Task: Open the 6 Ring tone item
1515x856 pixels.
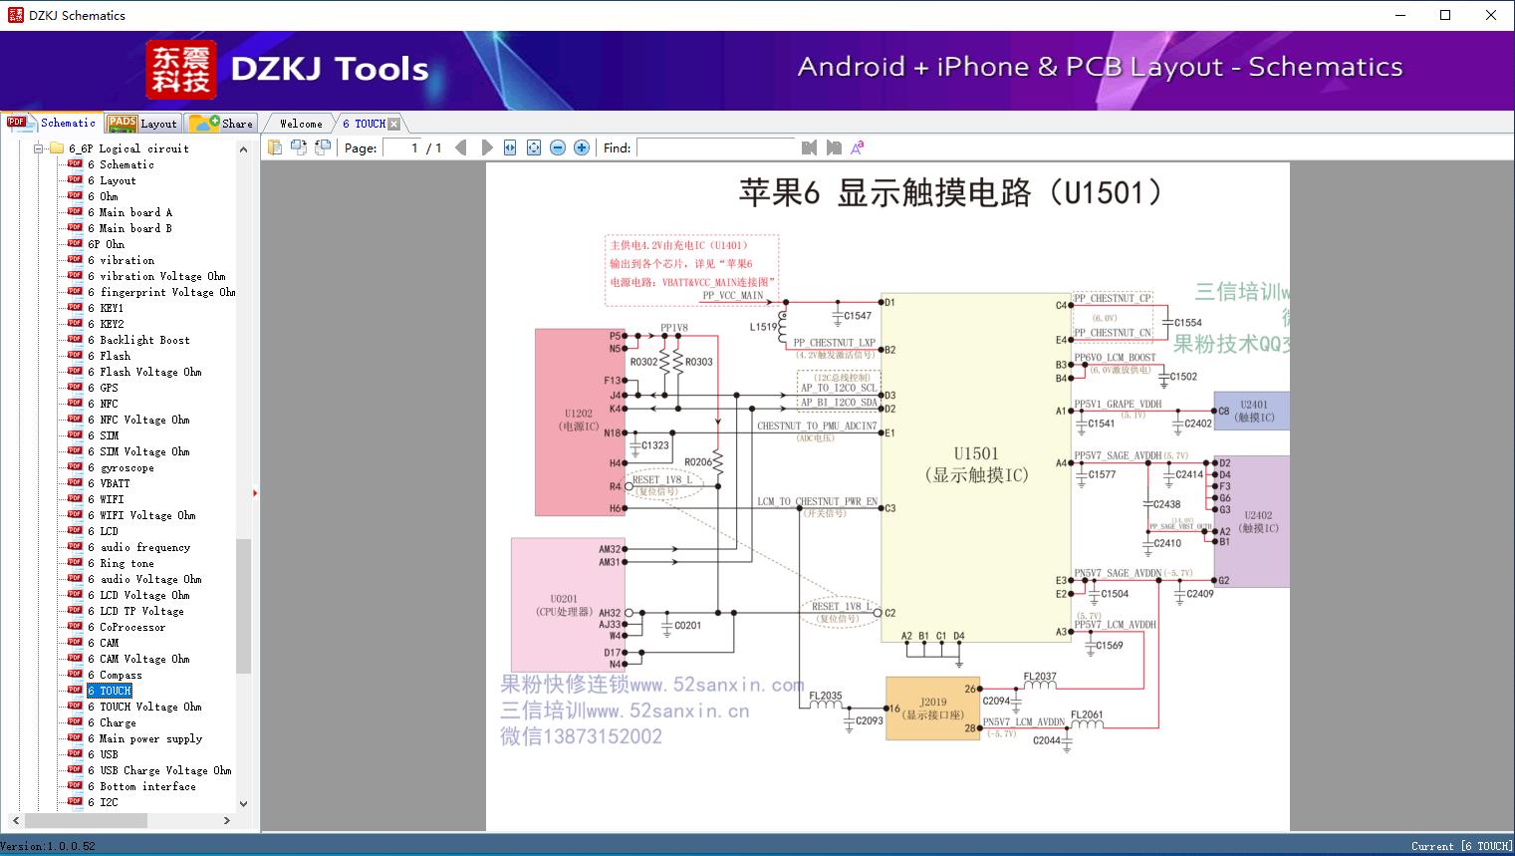Action: 121,563
